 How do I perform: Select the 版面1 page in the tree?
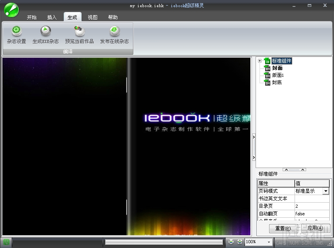click(x=278, y=75)
